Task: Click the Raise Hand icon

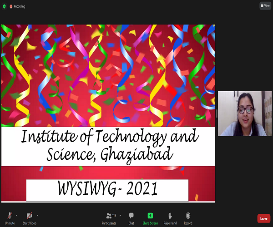Action: 170,216
